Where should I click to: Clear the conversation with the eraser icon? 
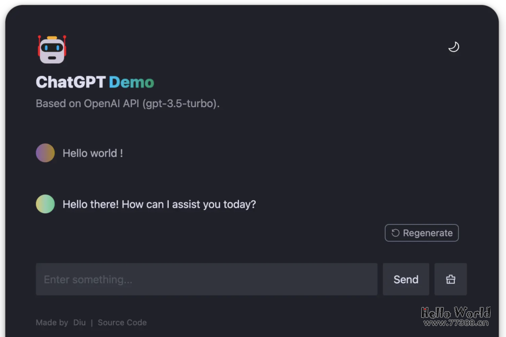tap(450, 279)
